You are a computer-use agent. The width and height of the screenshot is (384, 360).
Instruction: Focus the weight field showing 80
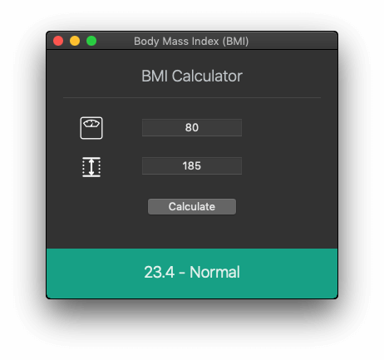pos(192,127)
